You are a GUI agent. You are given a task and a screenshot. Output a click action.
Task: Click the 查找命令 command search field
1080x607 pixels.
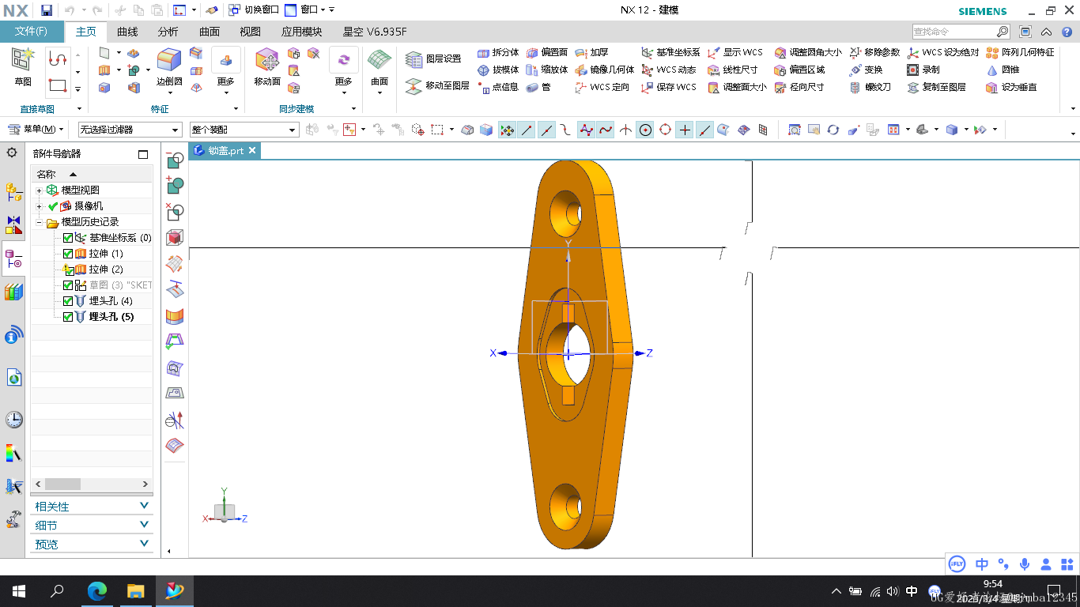(961, 32)
